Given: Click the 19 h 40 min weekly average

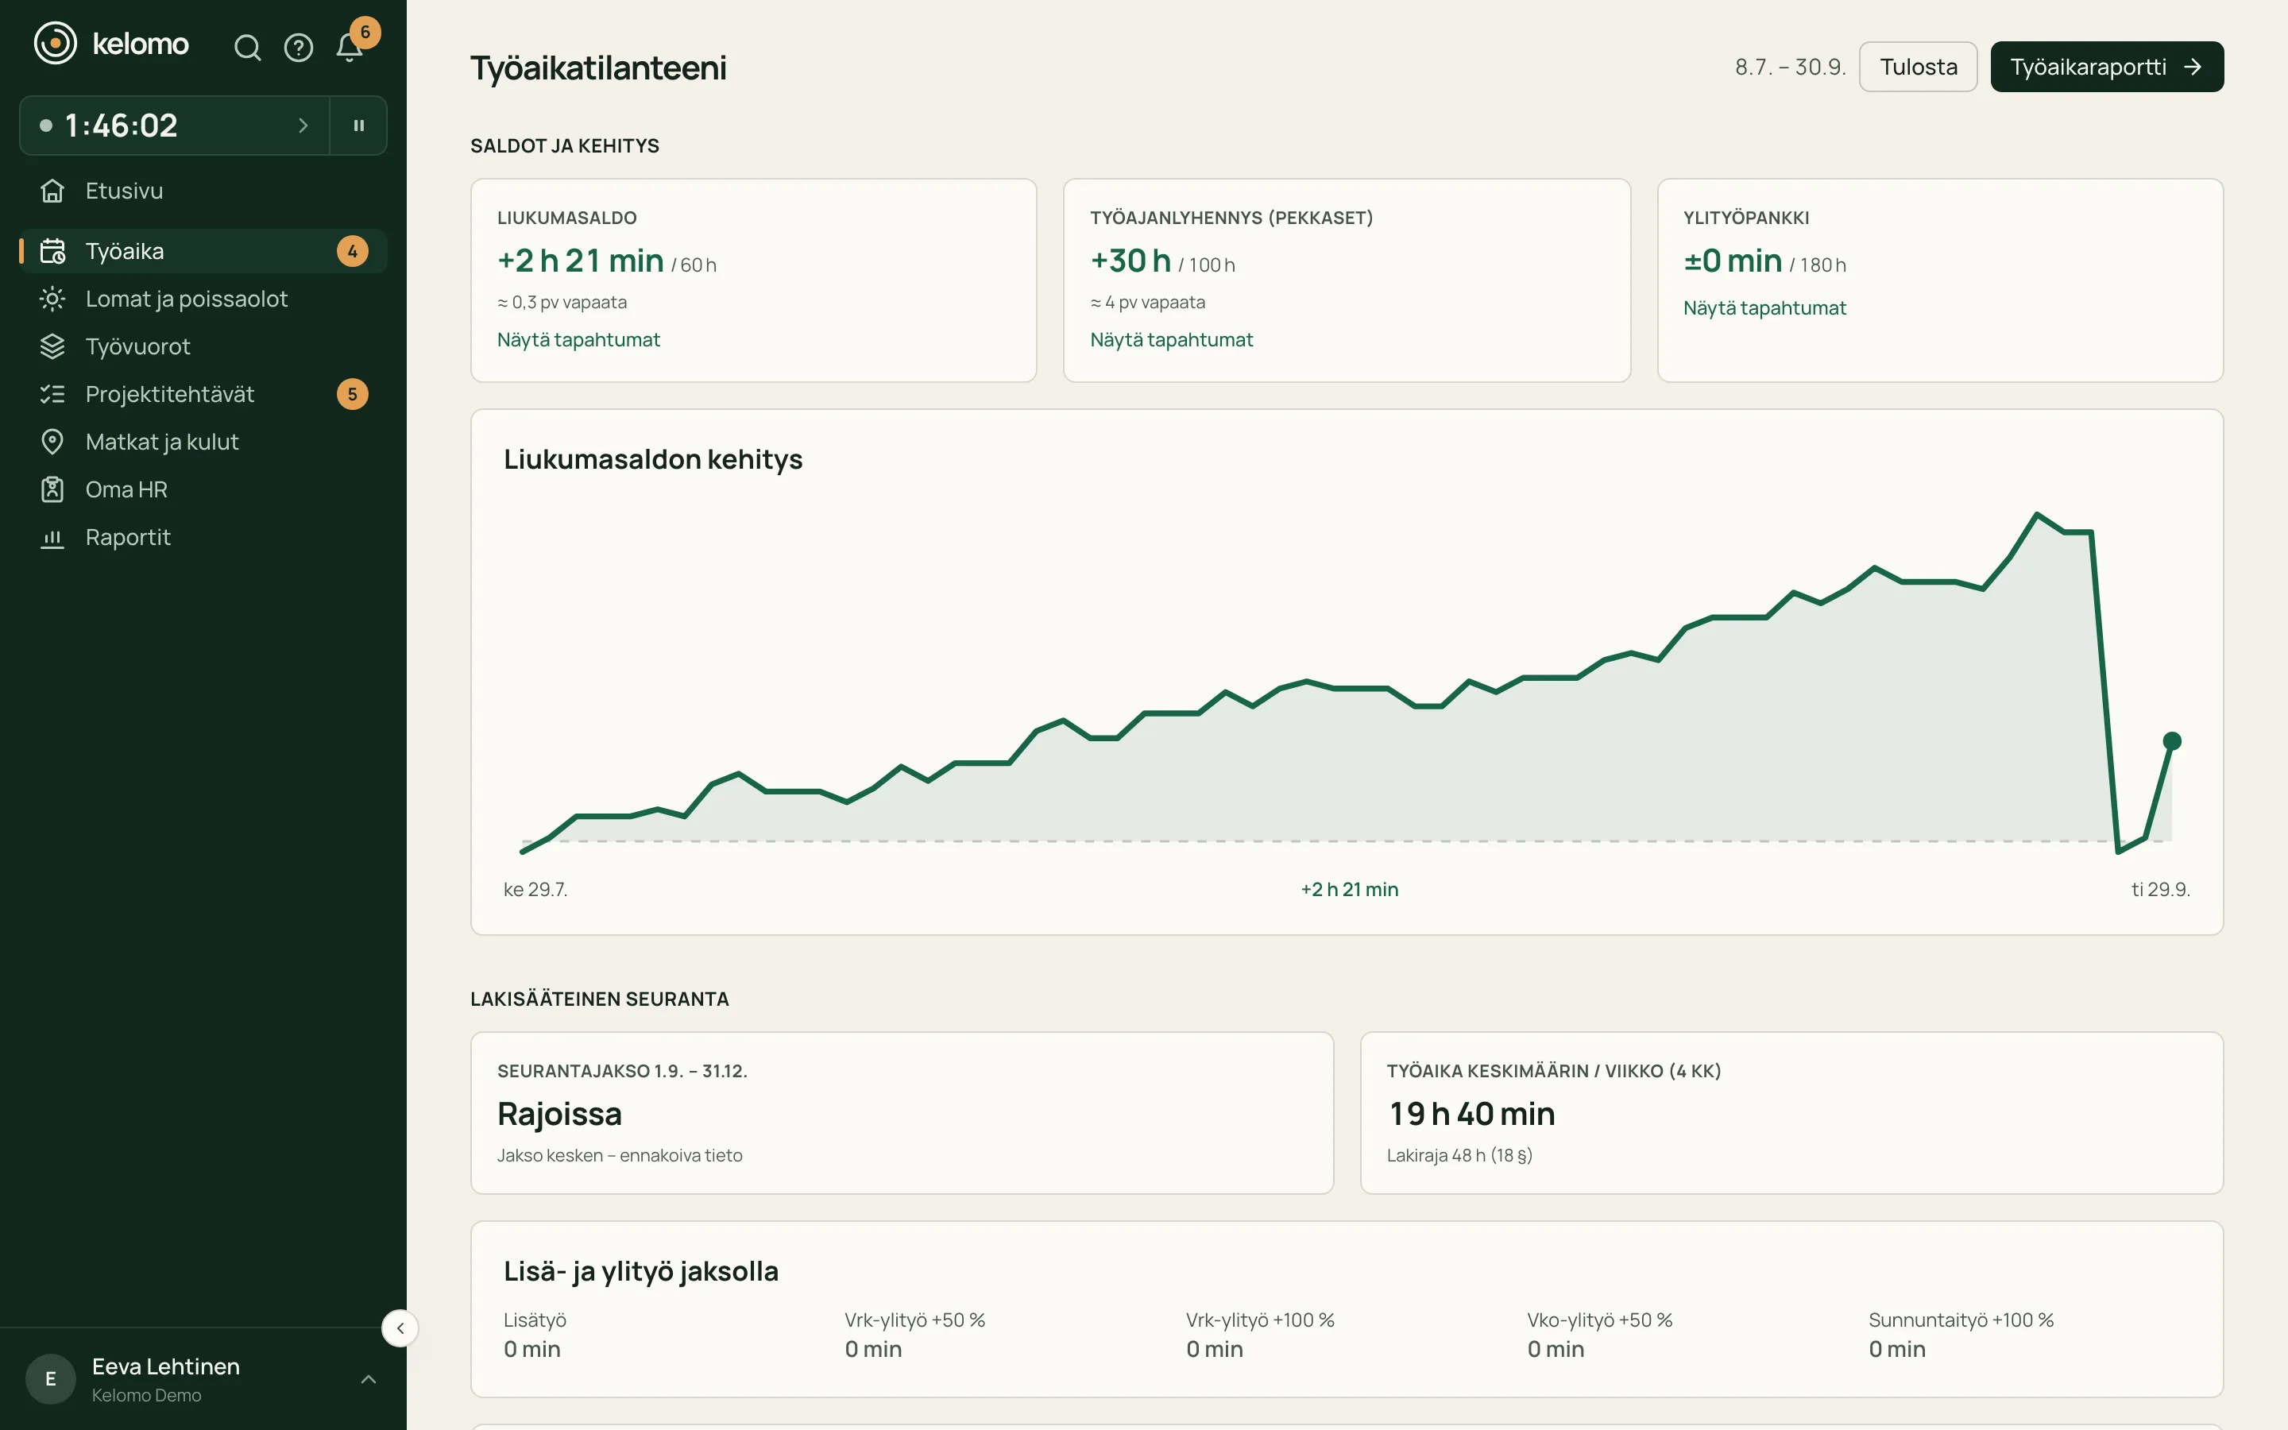Looking at the screenshot, I should 1471,1114.
